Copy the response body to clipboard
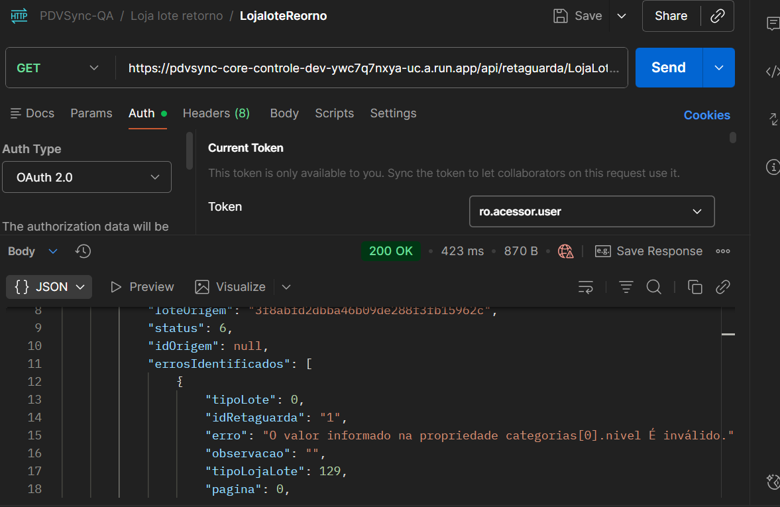This screenshot has width=780, height=507. [x=695, y=287]
